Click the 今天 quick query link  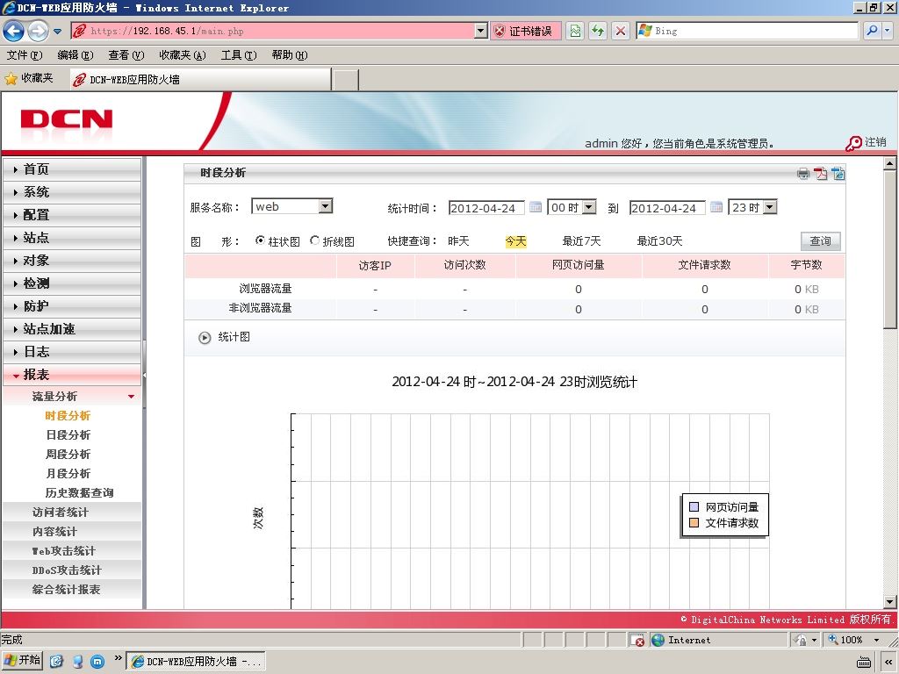[515, 241]
